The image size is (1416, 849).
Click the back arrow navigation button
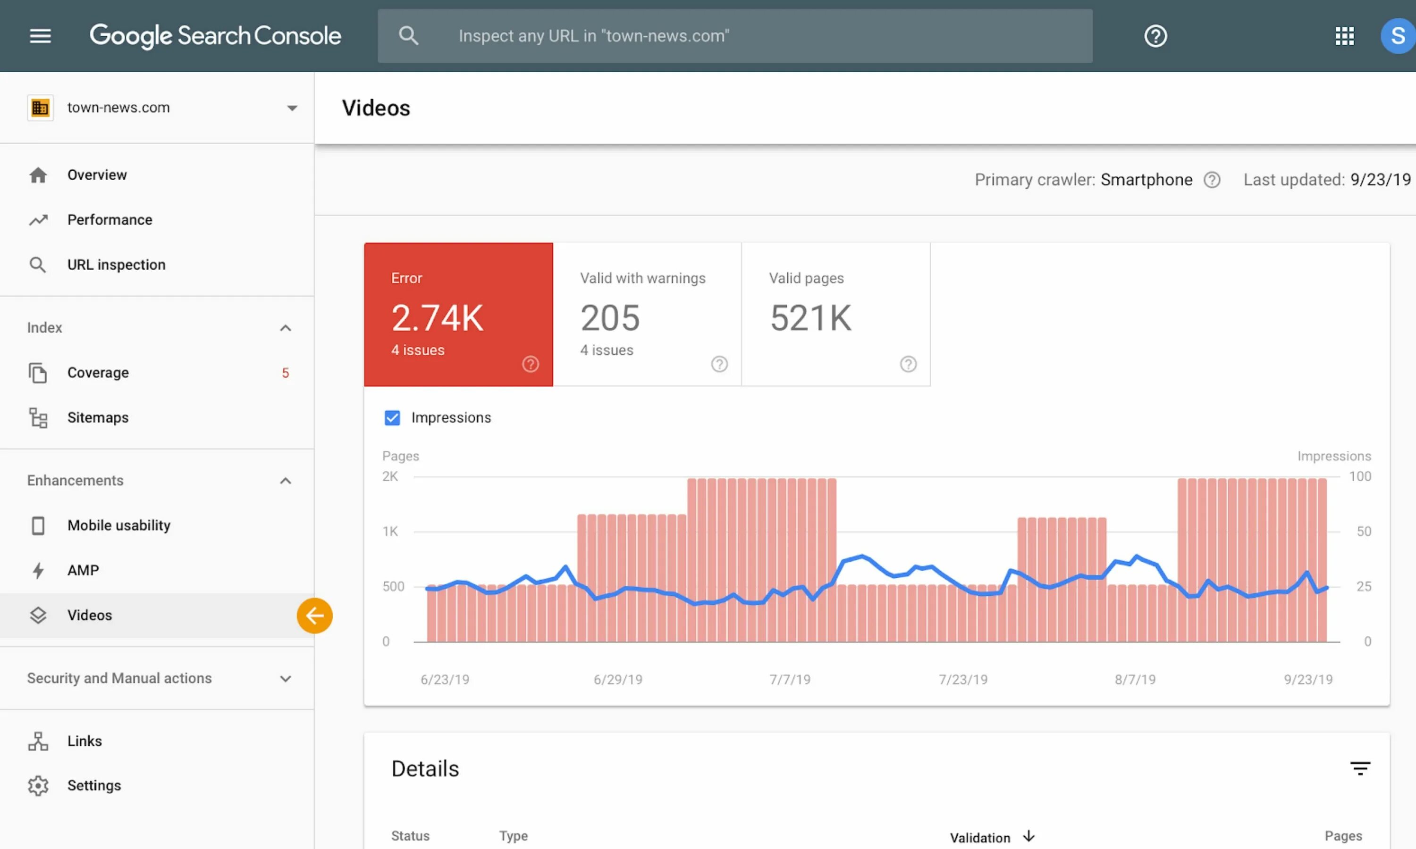[314, 615]
